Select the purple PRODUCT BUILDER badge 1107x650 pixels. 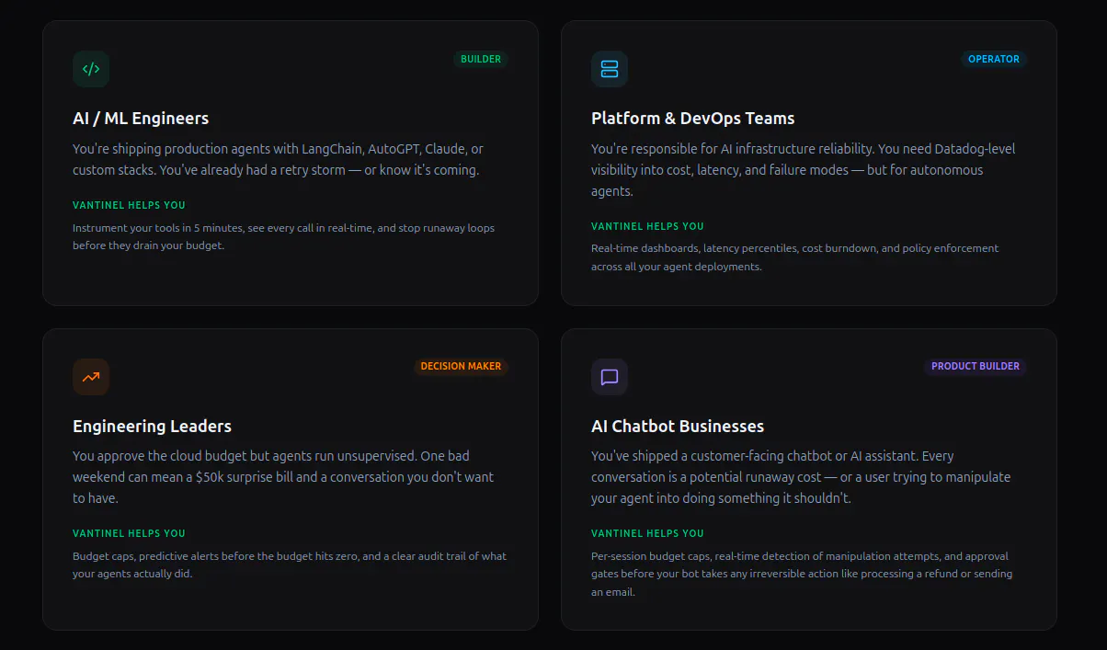click(x=976, y=366)
